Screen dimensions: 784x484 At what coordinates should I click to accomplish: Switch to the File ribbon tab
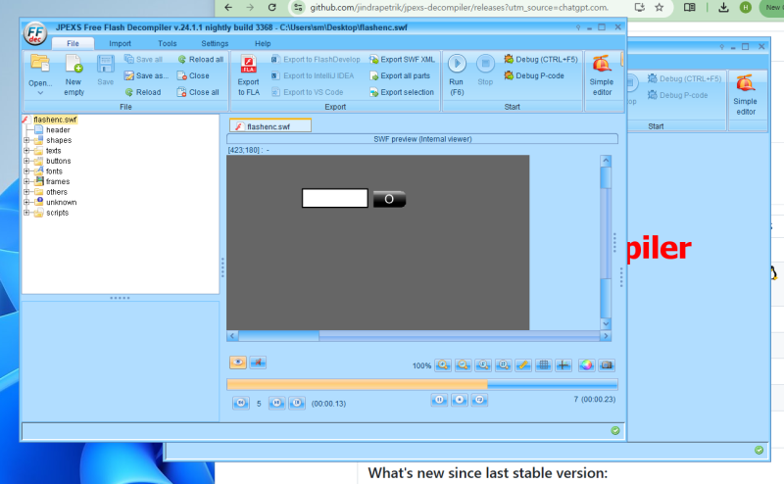coord(73,43)
